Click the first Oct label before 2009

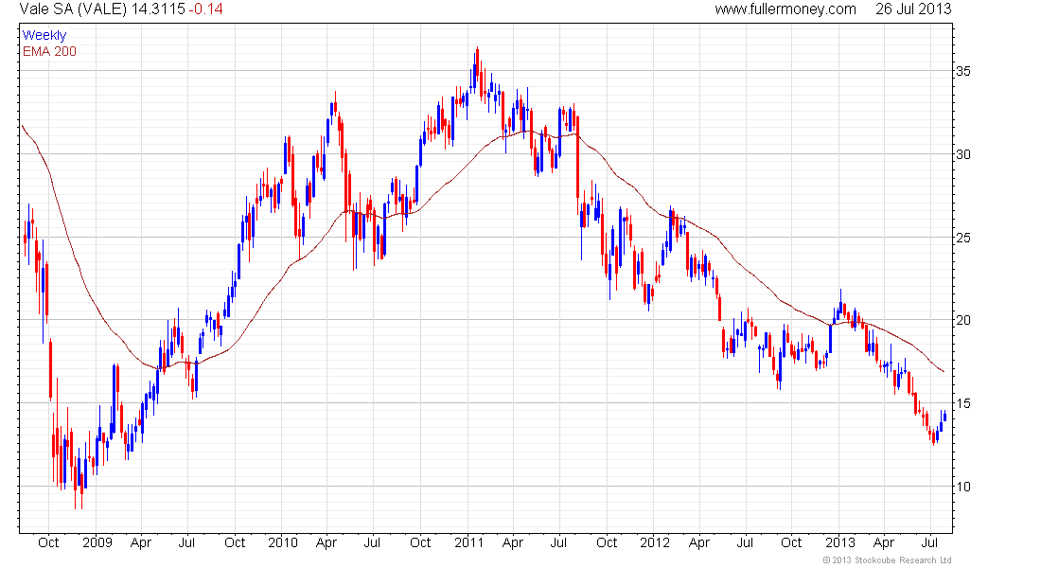pos(48,542)
